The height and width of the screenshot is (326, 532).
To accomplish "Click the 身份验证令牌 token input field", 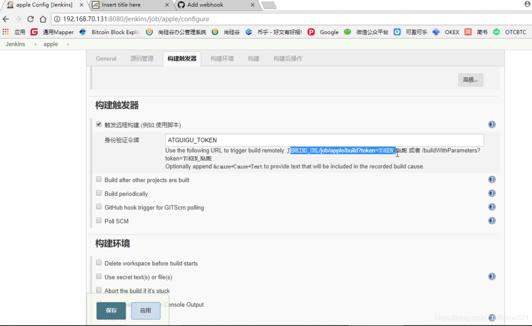I will tap(324, 140).
